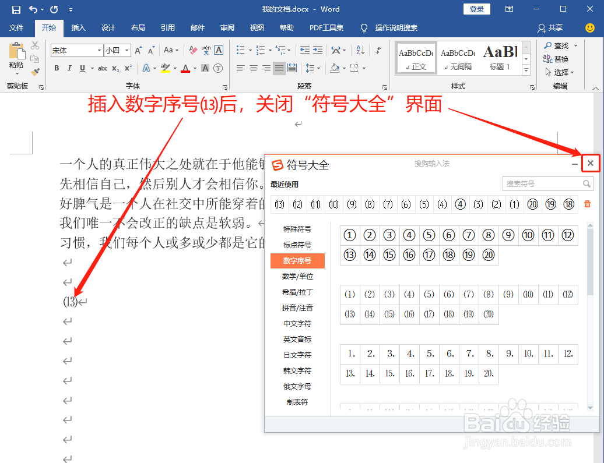Click the trash icon to clear recent symbols
Image resolution: width=604 pixels, height=463 pixels.
[586, 204]
